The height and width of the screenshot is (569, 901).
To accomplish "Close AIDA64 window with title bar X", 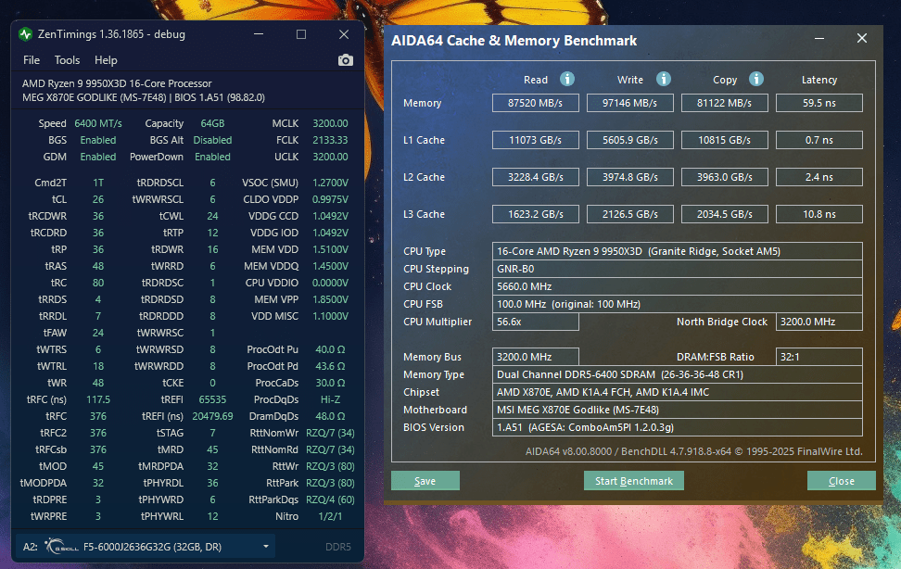I will tap(862, 38).
